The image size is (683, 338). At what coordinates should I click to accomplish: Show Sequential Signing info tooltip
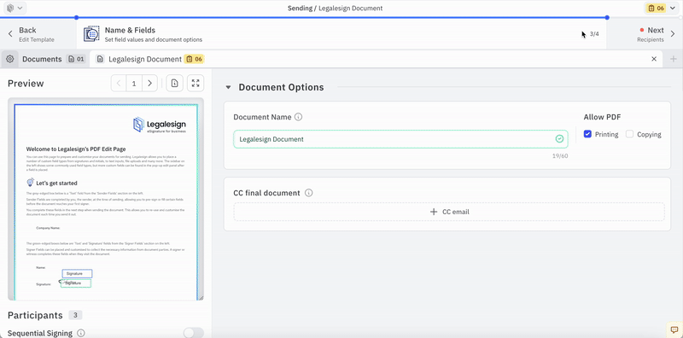pos(80,333)
